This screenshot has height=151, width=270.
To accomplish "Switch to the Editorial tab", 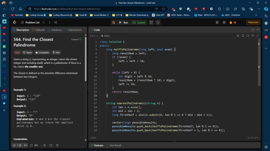I will pos(38,30).
